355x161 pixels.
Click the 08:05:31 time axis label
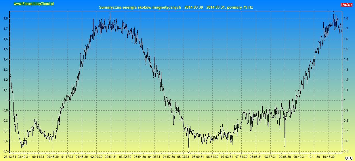(256, 157)
